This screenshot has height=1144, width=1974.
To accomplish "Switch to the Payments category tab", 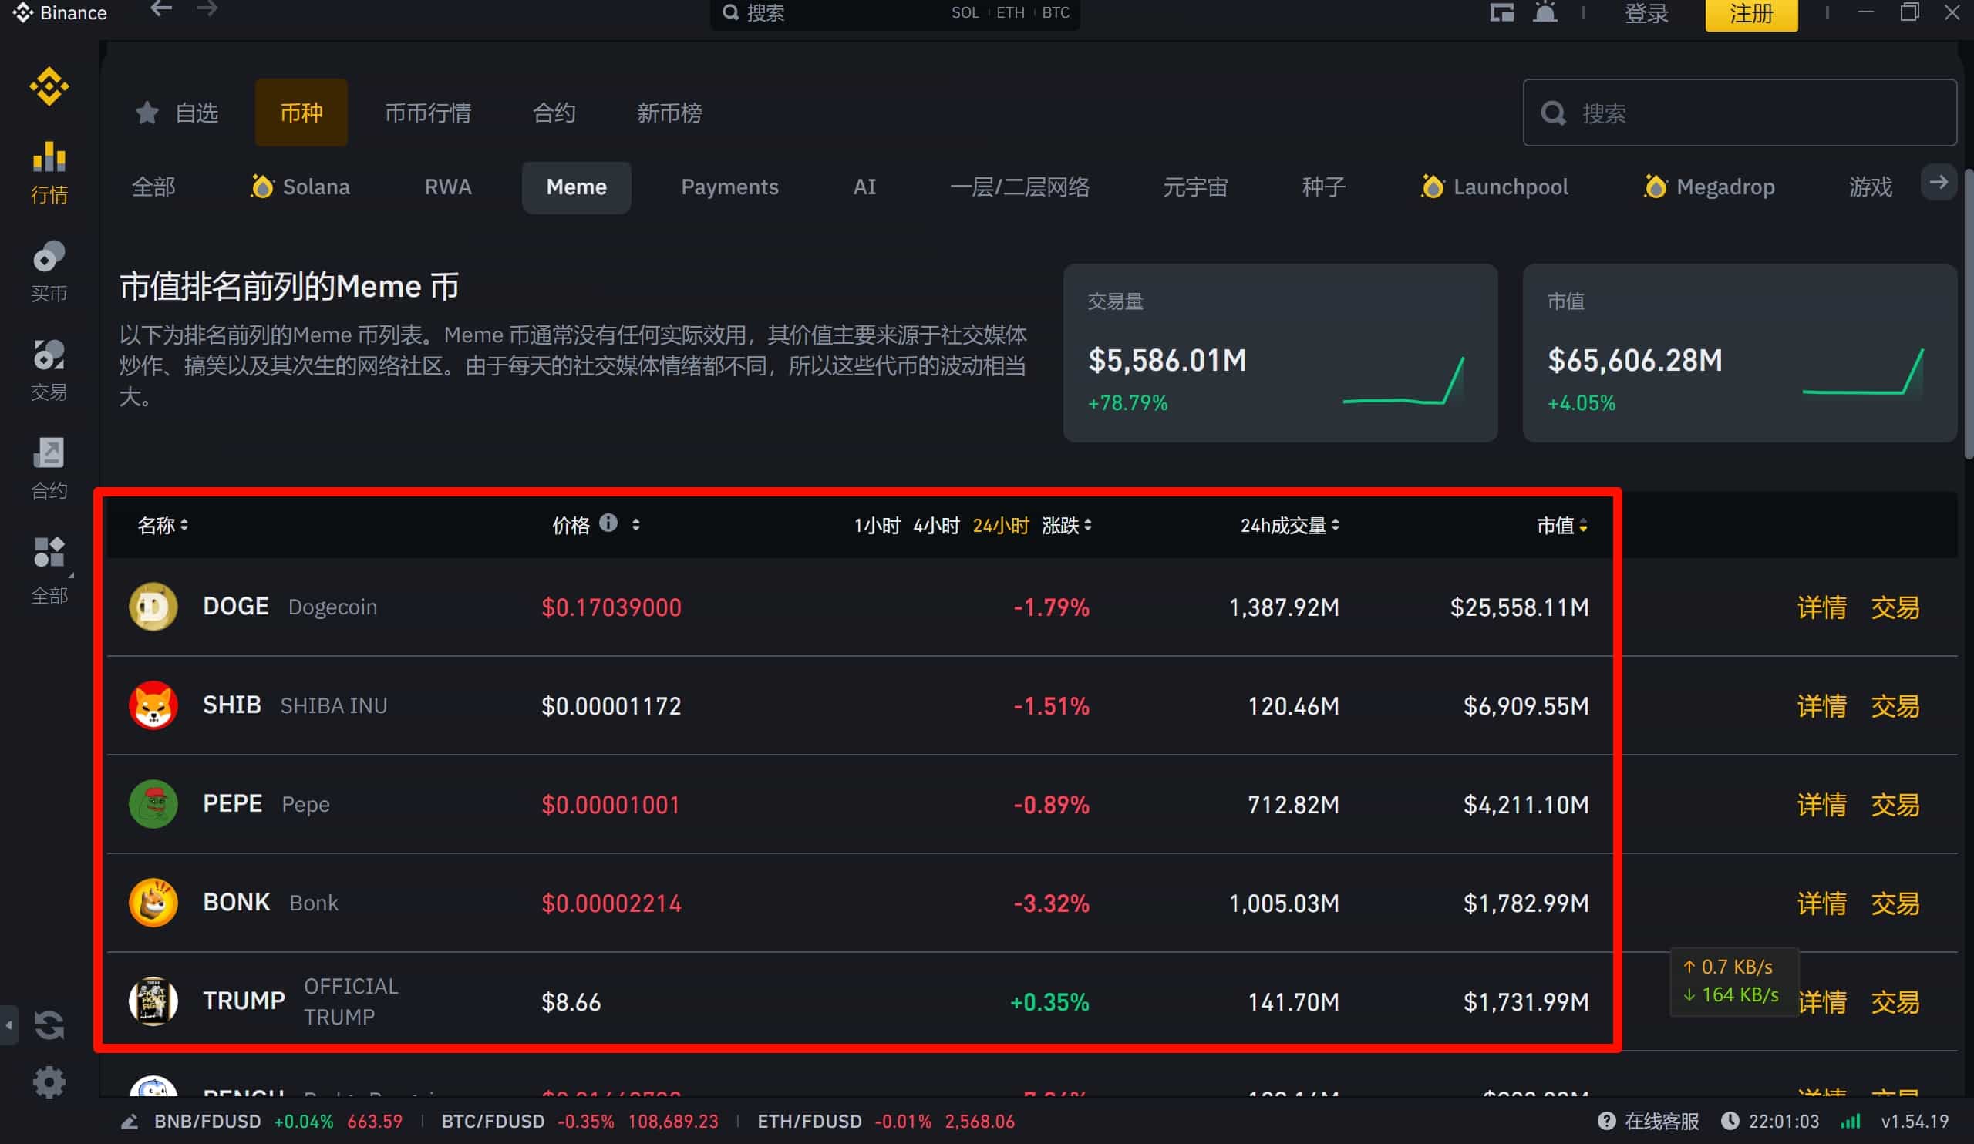I will point(729,187).
